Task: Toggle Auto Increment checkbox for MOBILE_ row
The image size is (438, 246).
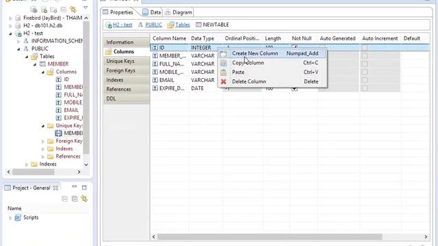Action: point(365,72)
